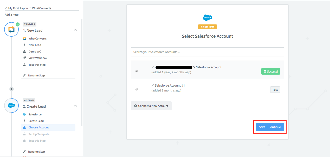Click person icon next to Demo WC
The height and width of the screenshot is (157, 330).
coord(24,51)
